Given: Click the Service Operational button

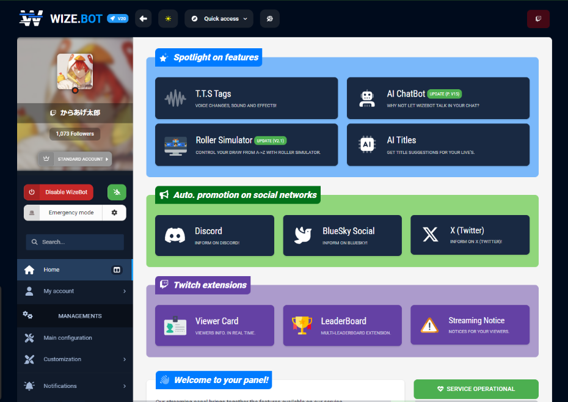Looking at the screenshot, I should tap(476, 389).
